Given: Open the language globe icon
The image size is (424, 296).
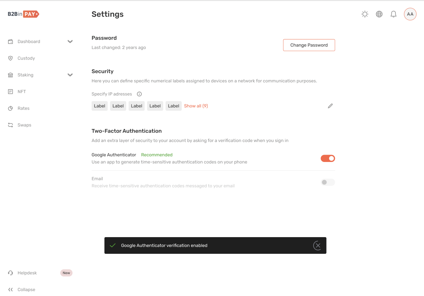Looking at the screenshot, I should point(379,14).
